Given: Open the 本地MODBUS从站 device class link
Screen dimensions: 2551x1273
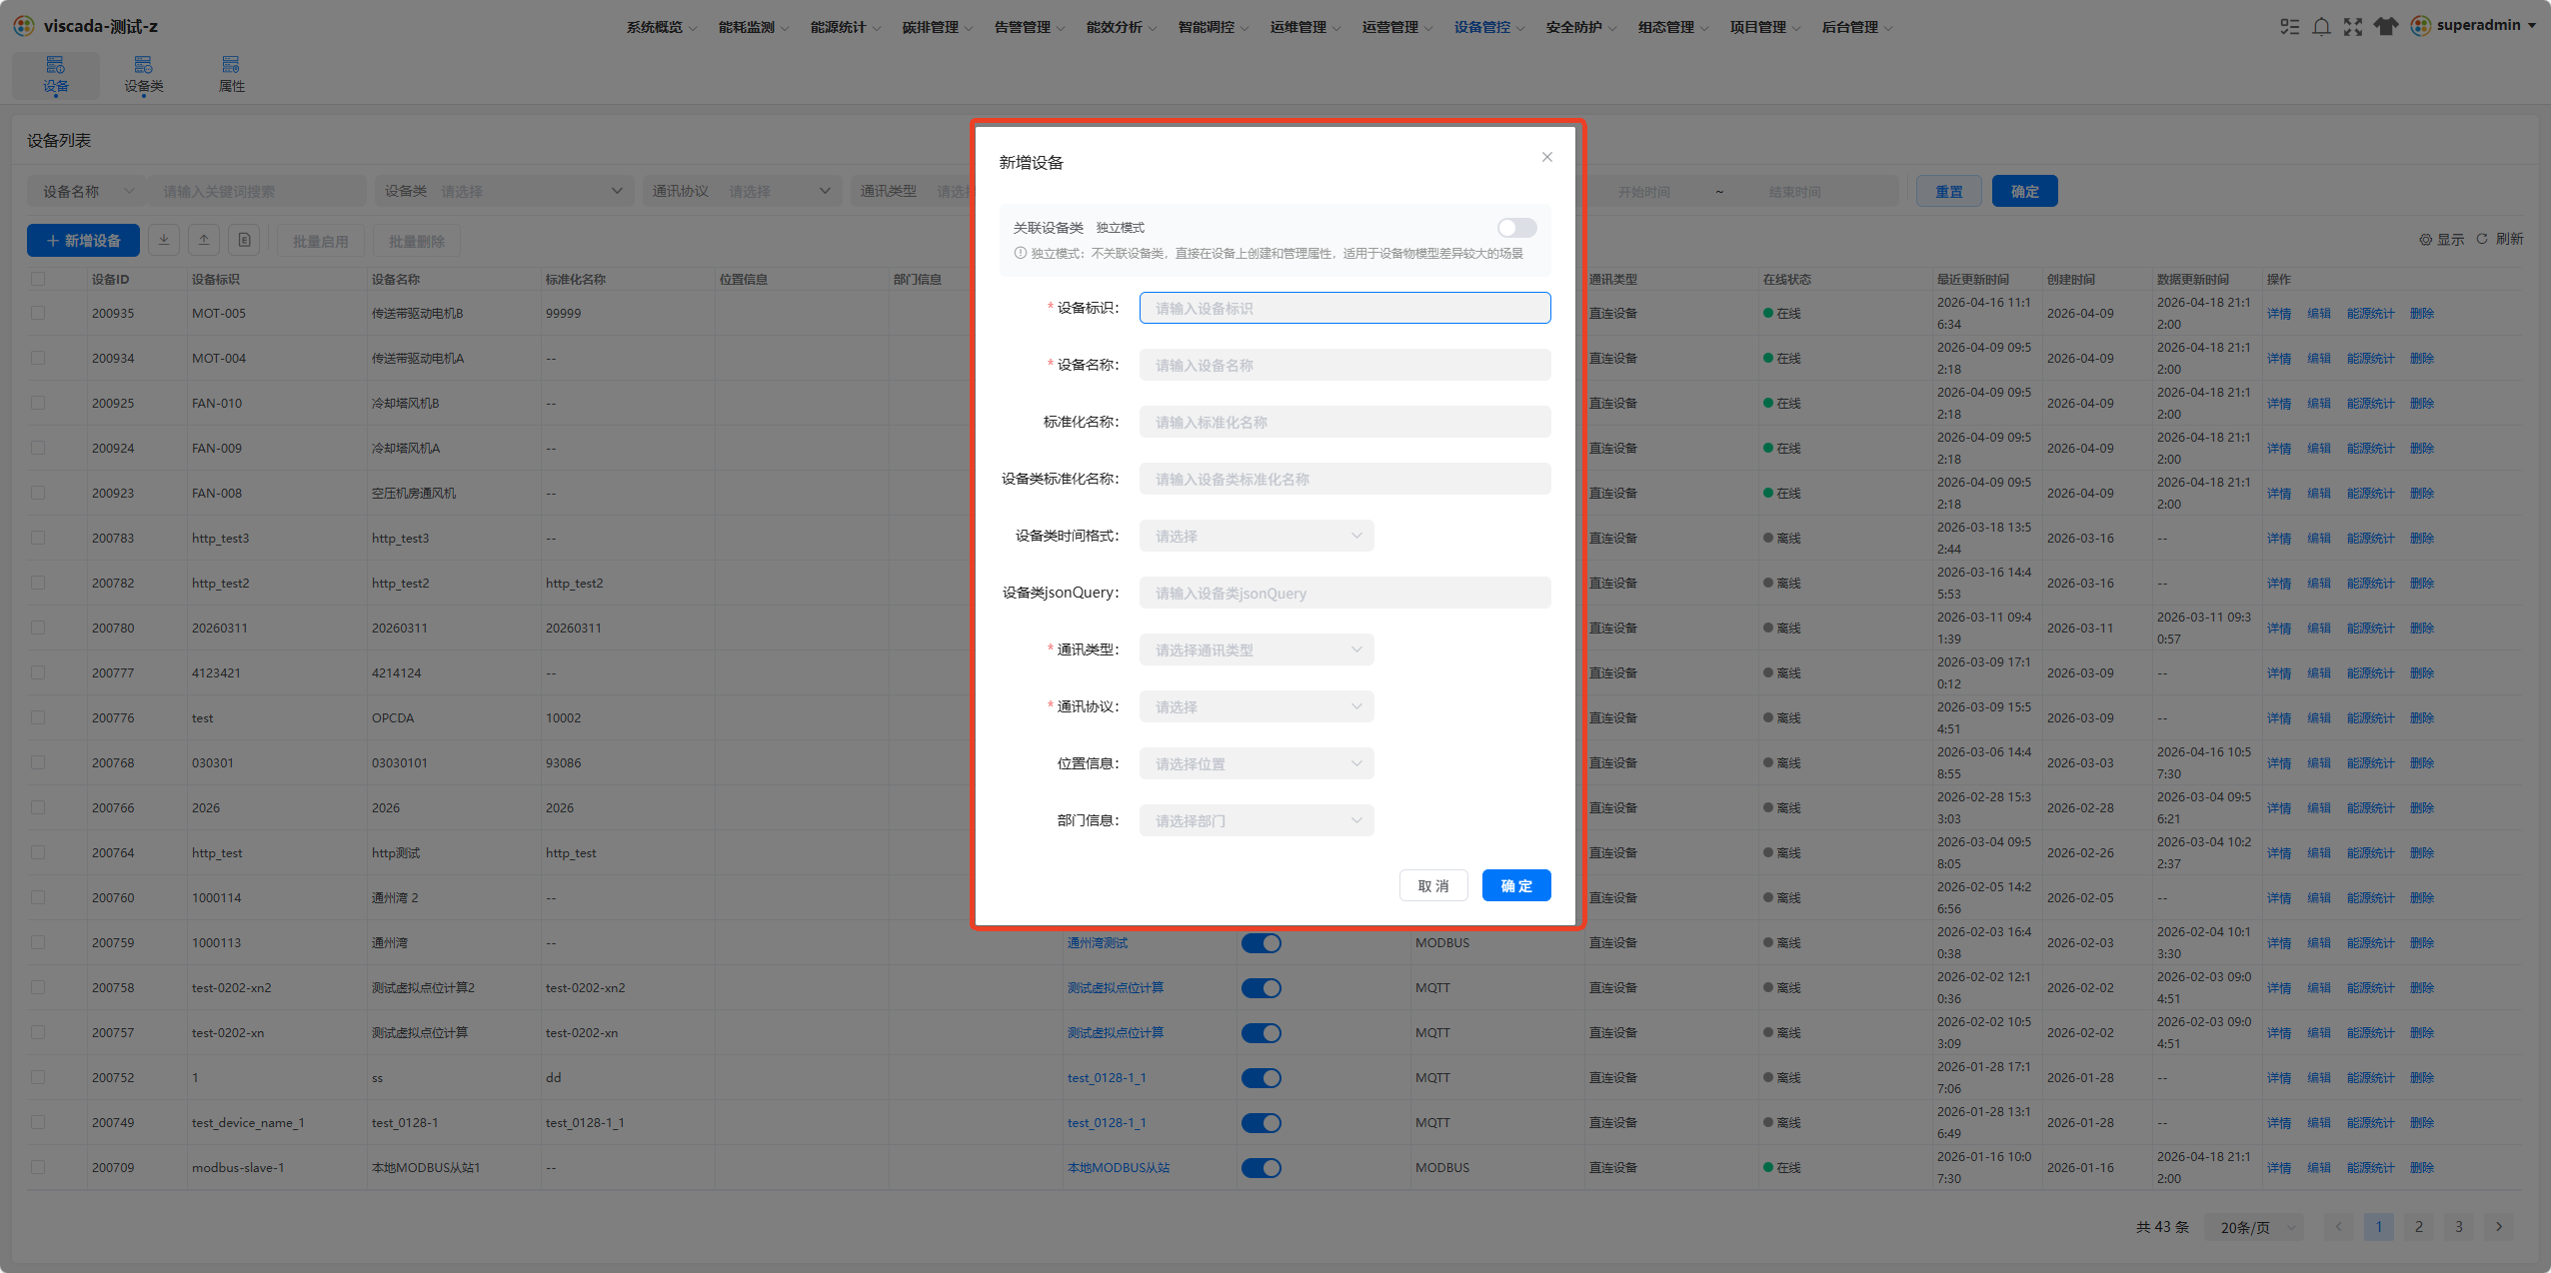Looking at the screenshot, I should point(1118,1167).
